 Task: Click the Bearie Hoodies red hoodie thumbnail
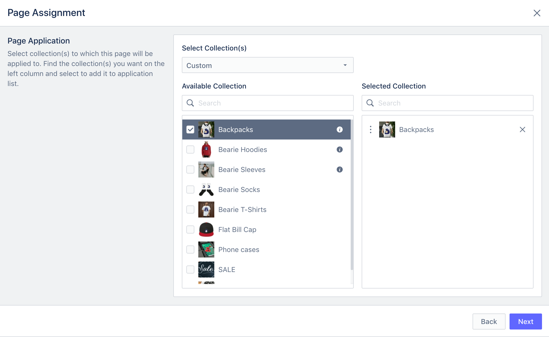[206, 149]
